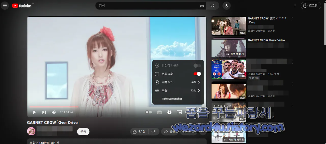Click the 공유 share button
326x144 pixels.
tap(170, 132)
